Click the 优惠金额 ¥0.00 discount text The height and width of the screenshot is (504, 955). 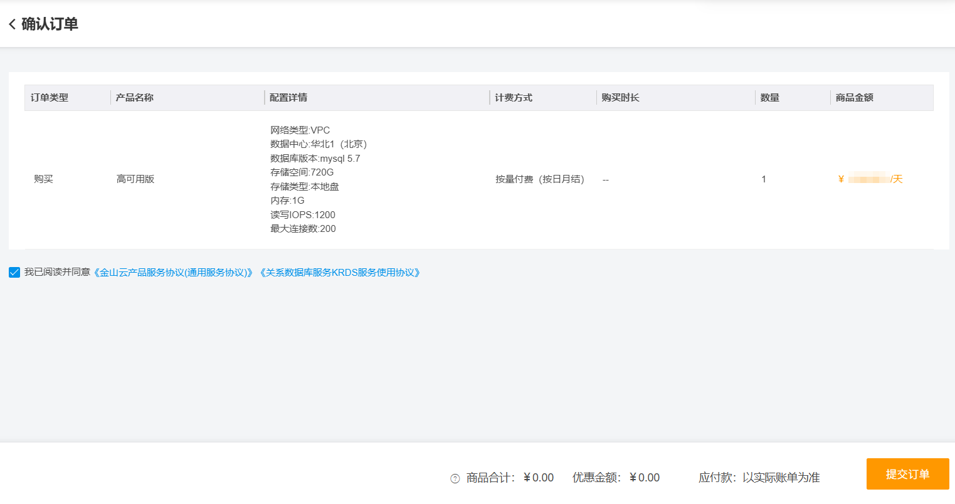click(x=616, y=478)
